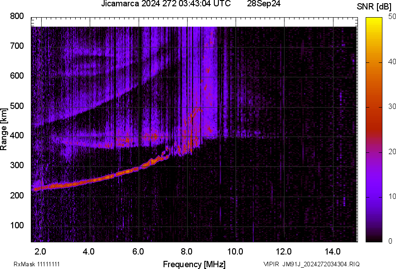The height and width of the screenshot is (269, 396).
Task: Click the 'Range [km]' axis label
Action: point(4,129)
